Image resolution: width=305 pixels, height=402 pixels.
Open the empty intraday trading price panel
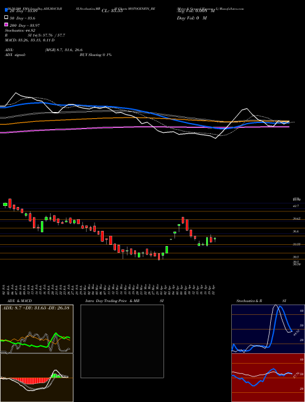point(122,341)
